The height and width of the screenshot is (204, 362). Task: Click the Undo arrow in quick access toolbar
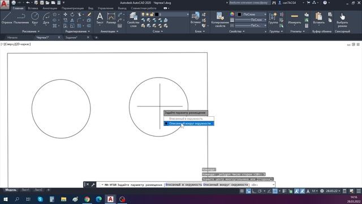tap(28, 3)
